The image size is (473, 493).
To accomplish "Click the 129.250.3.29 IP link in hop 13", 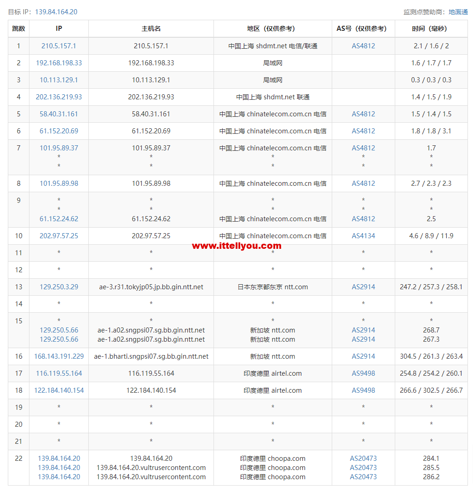I will pyautogui.click(x=59, y=287).
